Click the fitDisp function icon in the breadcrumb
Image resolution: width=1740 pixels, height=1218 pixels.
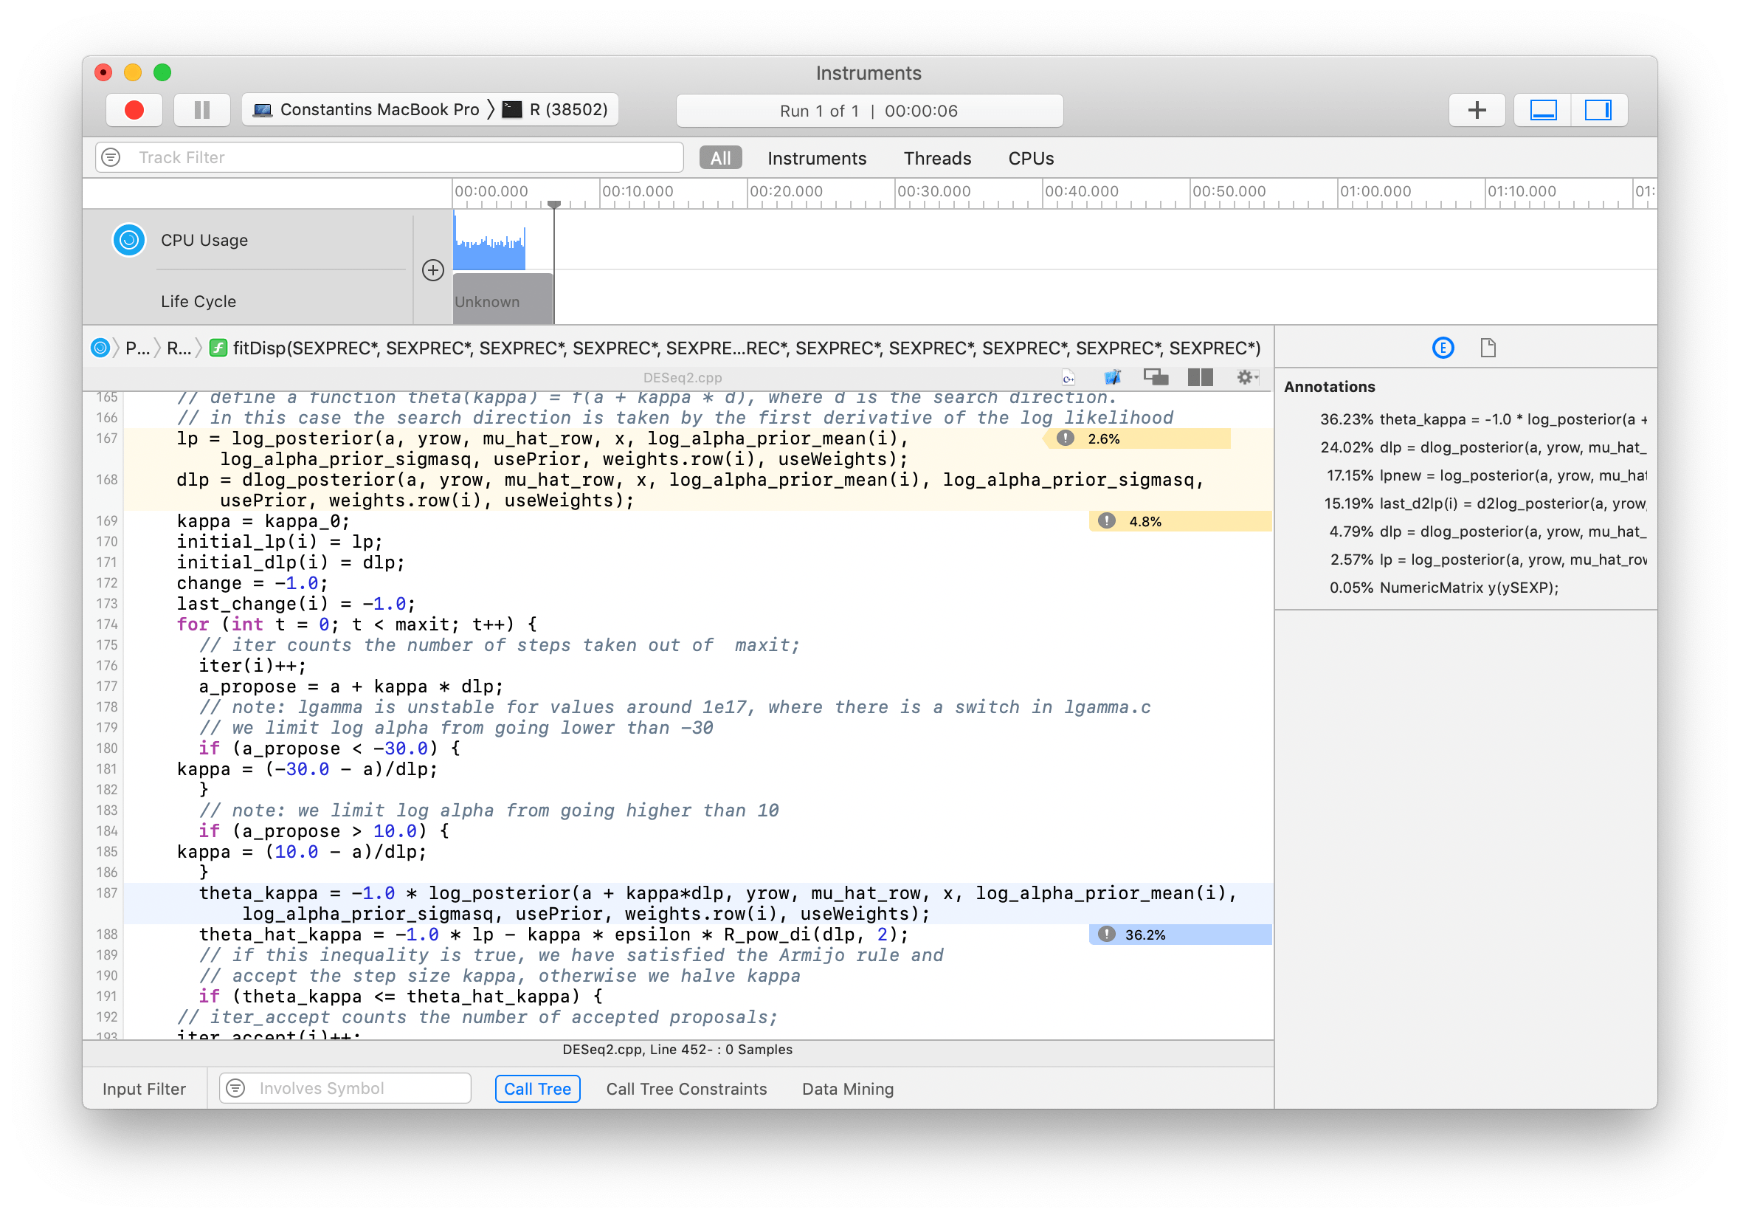[218, 347]
